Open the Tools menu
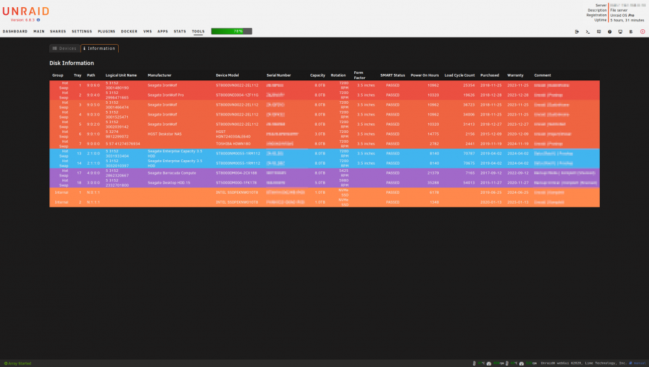This screenshot has height=367, width=649. 198,31
